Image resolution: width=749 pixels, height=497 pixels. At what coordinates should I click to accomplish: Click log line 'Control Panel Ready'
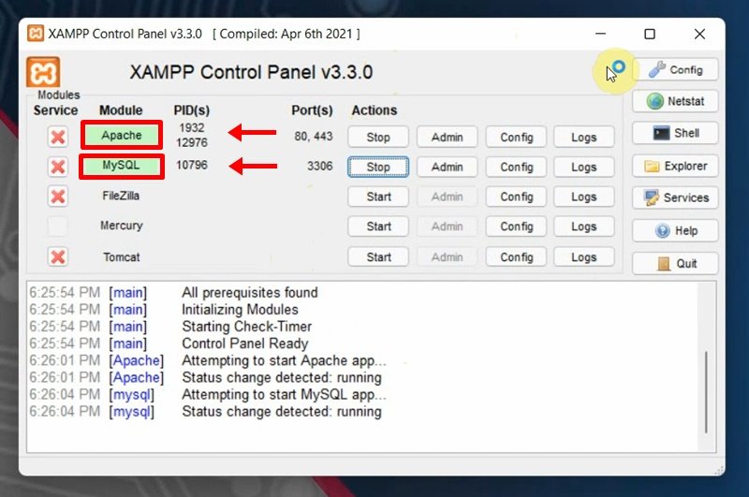tap(245, 344)
